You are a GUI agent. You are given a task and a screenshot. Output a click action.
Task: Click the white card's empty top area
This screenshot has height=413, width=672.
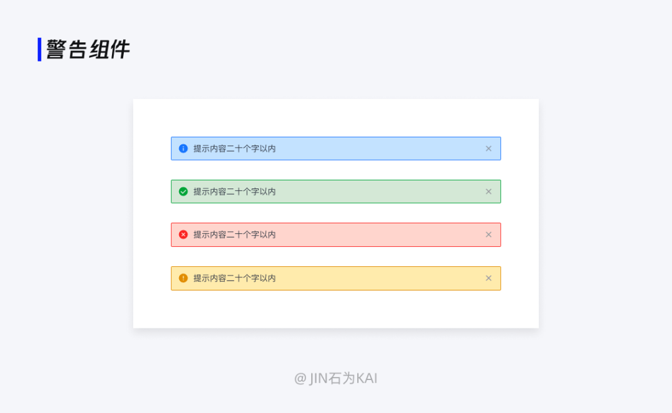[x=336, y=118]
